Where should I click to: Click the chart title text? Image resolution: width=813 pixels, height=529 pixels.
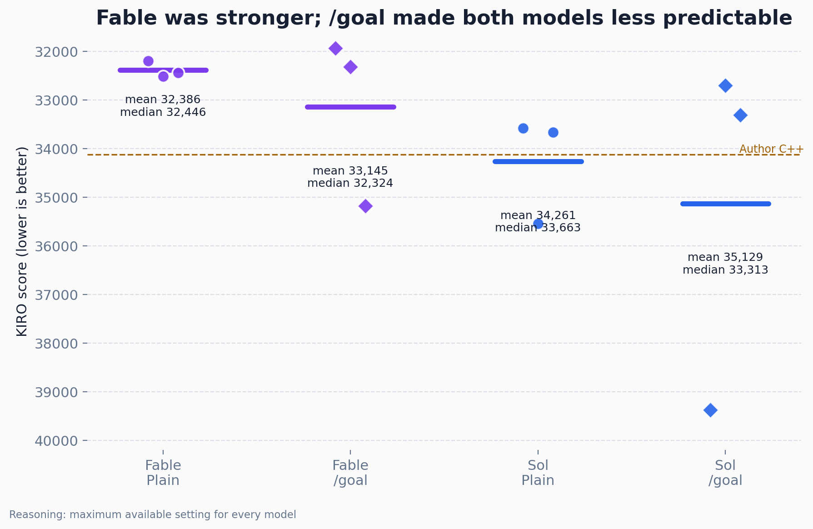pyautogui.click(x=444, y=18)
